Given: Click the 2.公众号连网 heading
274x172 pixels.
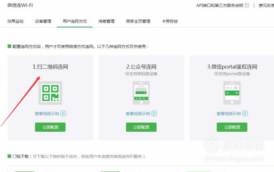Looking at the screenshot, I should (x=141, y=67).
